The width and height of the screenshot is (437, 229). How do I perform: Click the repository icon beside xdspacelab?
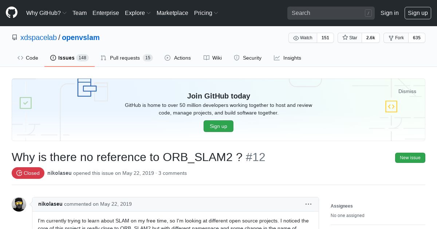pos(15,37)
